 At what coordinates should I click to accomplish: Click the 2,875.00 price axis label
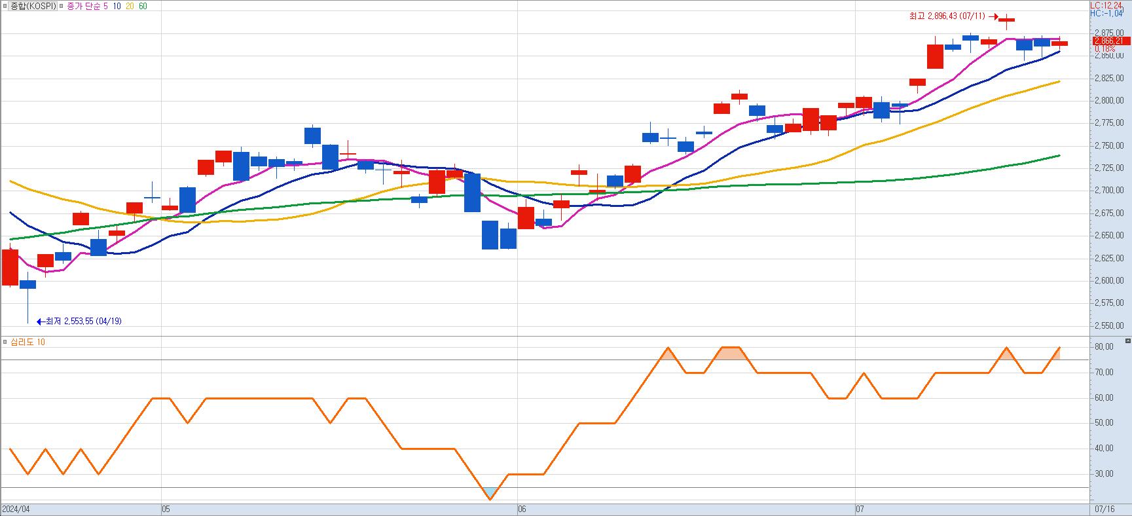(x=1109, y=32)
